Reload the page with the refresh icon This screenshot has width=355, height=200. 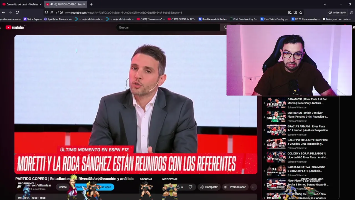(17, 12)
